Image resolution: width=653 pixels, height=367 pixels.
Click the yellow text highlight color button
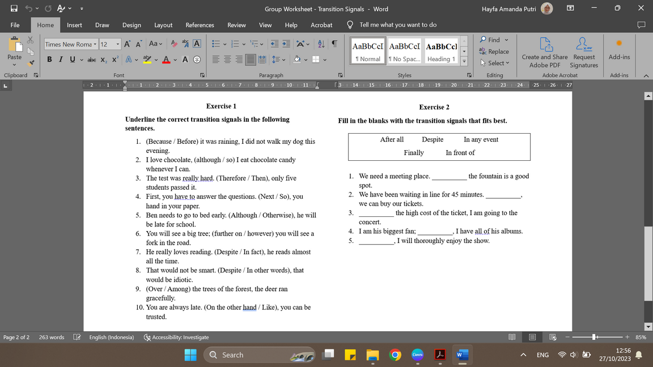(147, 59)
